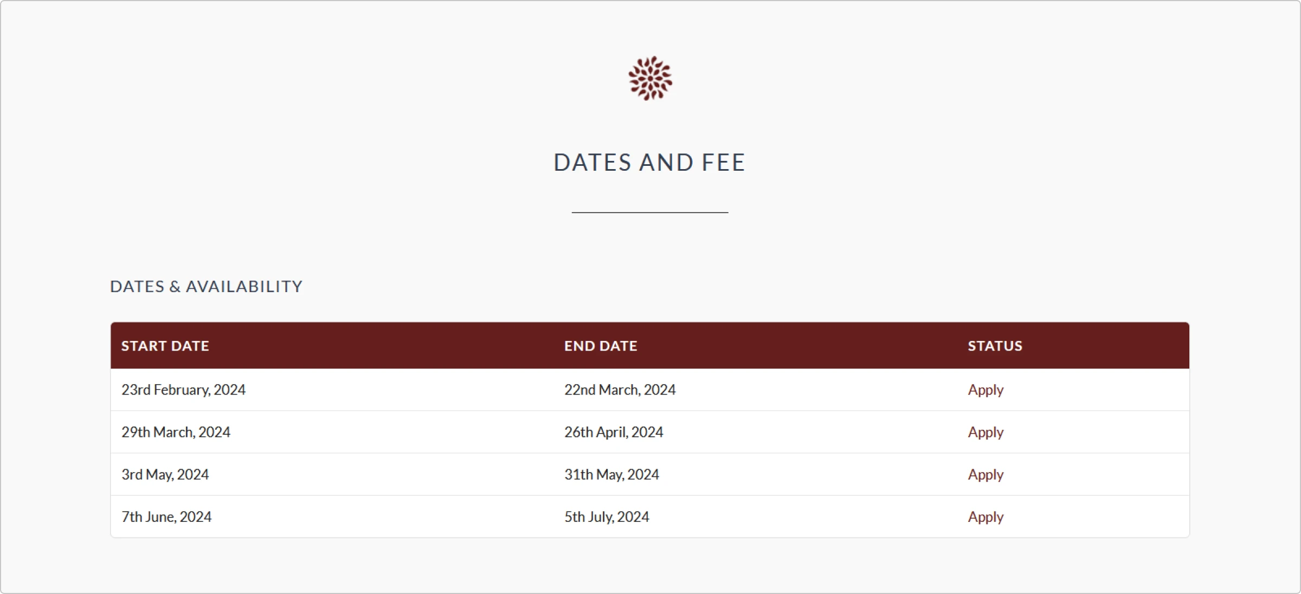The width and height of the screenshot is (1301, 594).
Task: Select the 26th April, 2024 end date cell
Action: [x=614, y=432]
